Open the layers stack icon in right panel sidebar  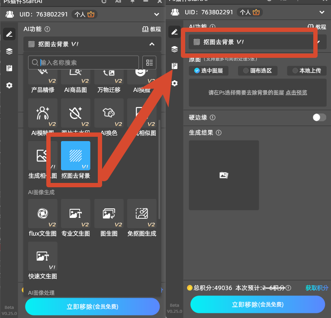[x=174, y=49]
